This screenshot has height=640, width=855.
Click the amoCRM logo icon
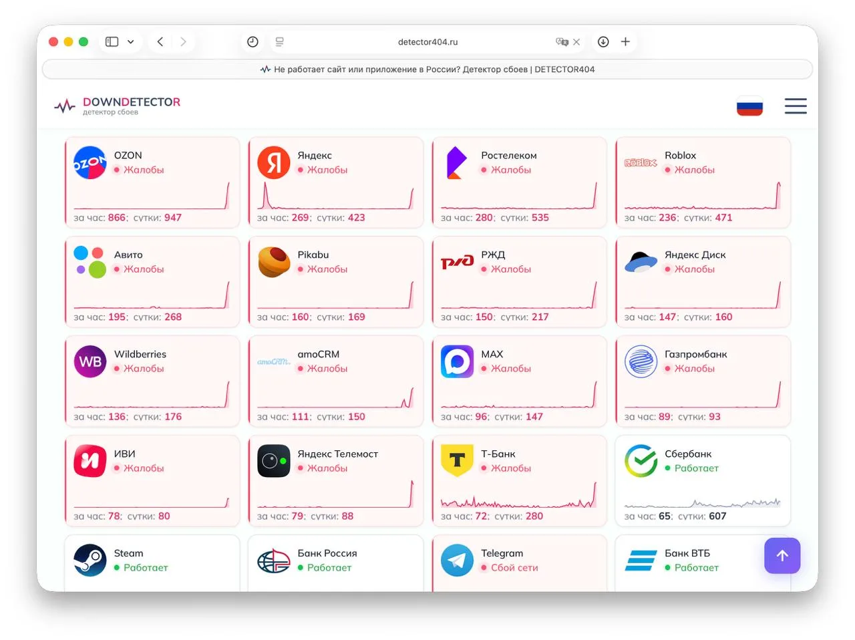tap(274, 361)
